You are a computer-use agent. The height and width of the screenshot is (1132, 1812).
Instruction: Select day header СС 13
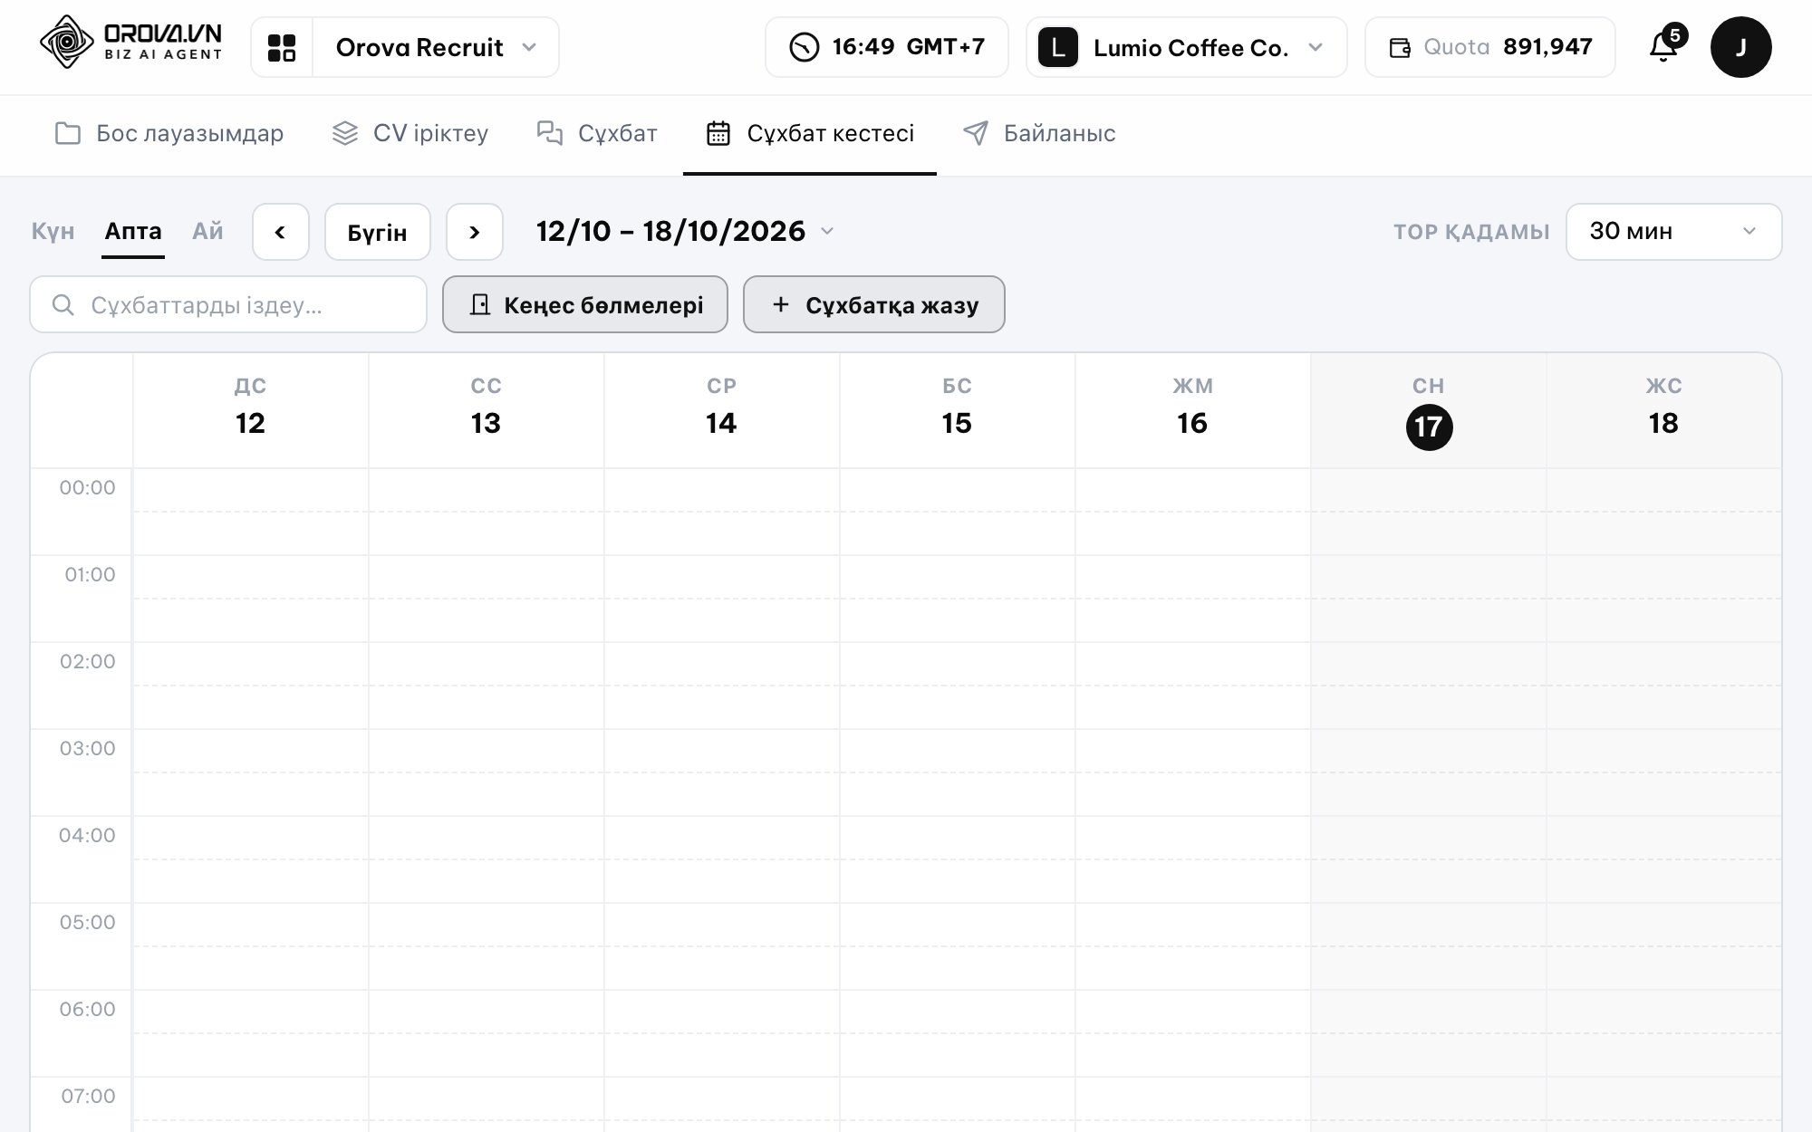(487, 409)
